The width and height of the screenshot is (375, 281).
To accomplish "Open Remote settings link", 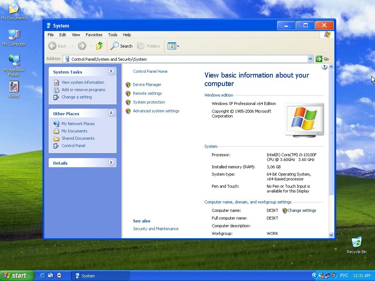I will coord(147,93).
